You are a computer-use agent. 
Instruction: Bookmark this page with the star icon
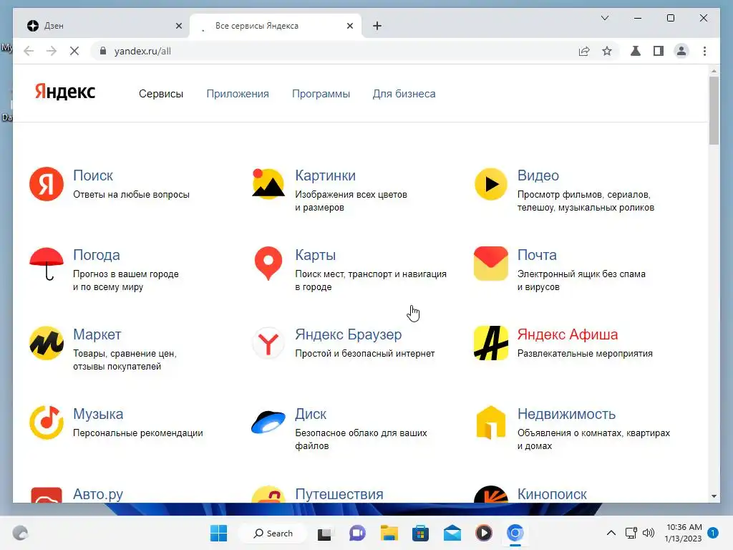coord(607,51)
